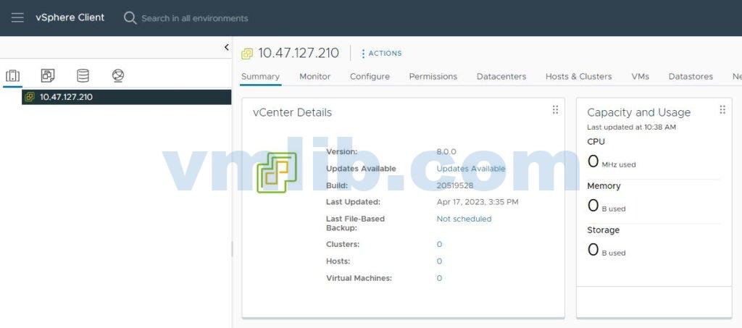
Task: Switch to VMs and Templates inventory view icon
Action: 48,75
